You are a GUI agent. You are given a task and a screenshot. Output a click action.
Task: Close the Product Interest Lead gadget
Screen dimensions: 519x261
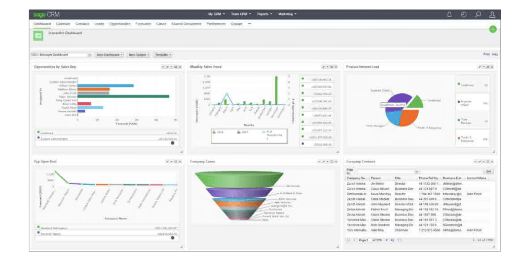492,67
